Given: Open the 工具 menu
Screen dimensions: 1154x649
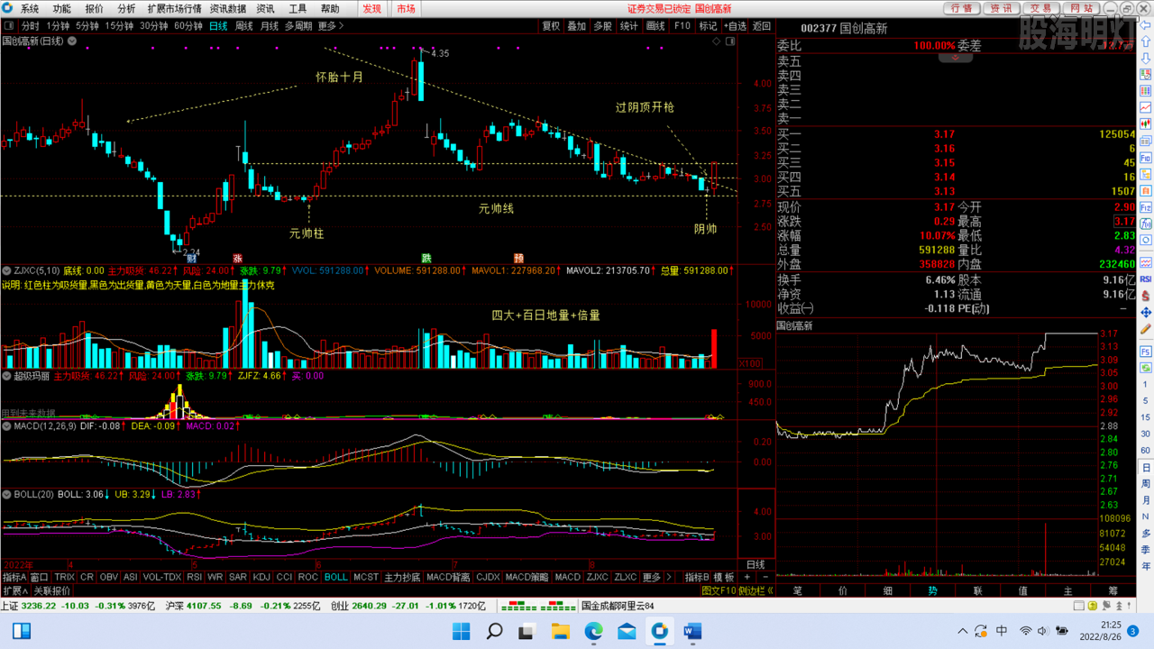Looking at the screenshot, I should [298, 9].
